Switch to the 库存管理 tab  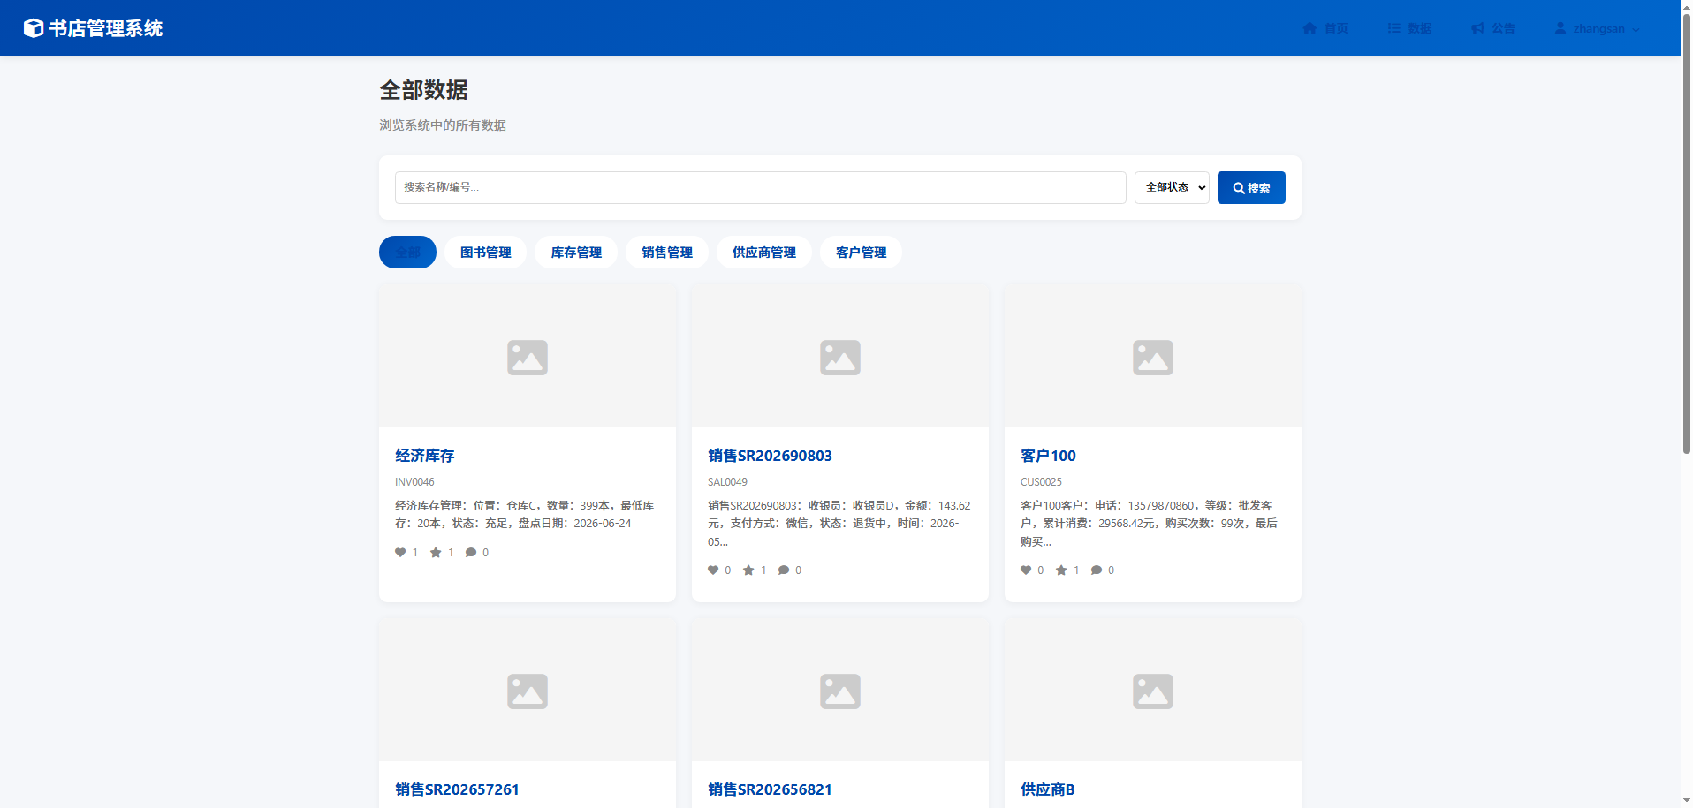coord(576,253)
